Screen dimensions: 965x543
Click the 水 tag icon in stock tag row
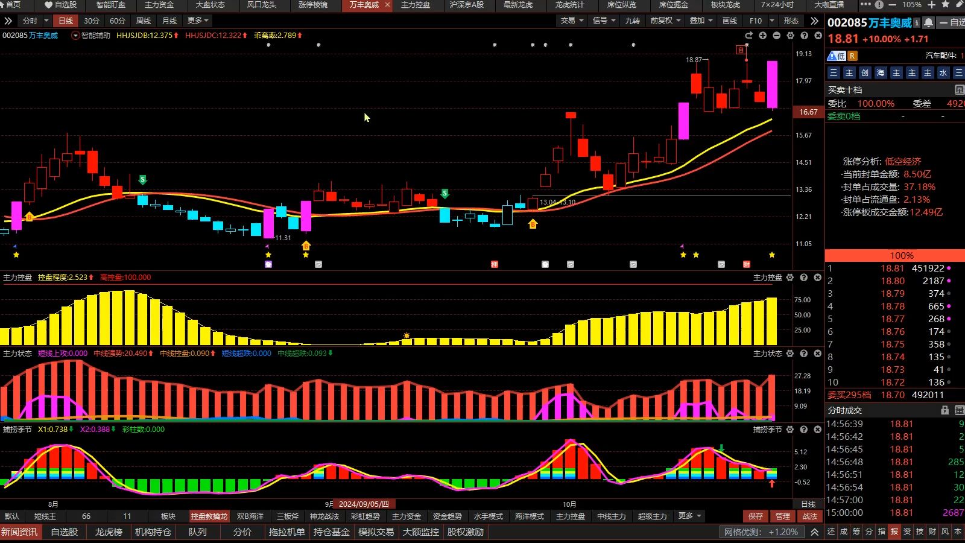click(943, 73)
